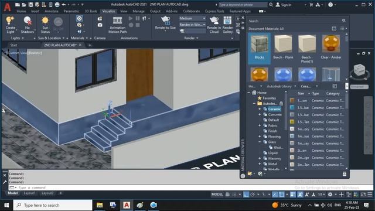Screen dimensions: 375x211
Task: Click the keyword search field
Action: pos(243,5)
